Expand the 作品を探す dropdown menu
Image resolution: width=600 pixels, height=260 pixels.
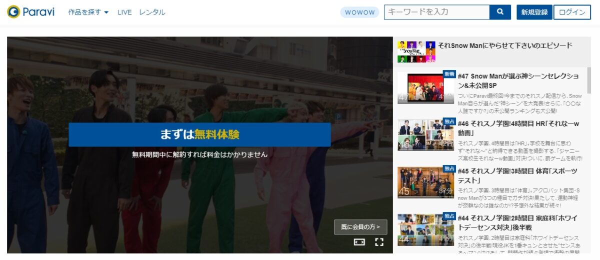coord(88,12)
